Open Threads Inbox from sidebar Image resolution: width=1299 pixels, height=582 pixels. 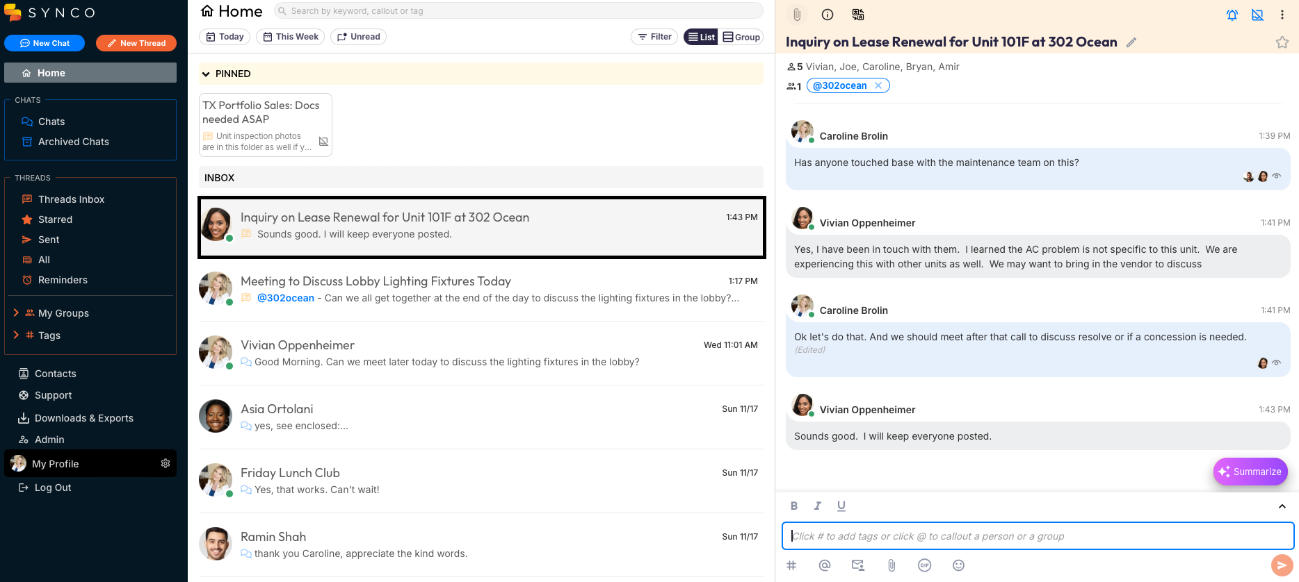[71, 199]
